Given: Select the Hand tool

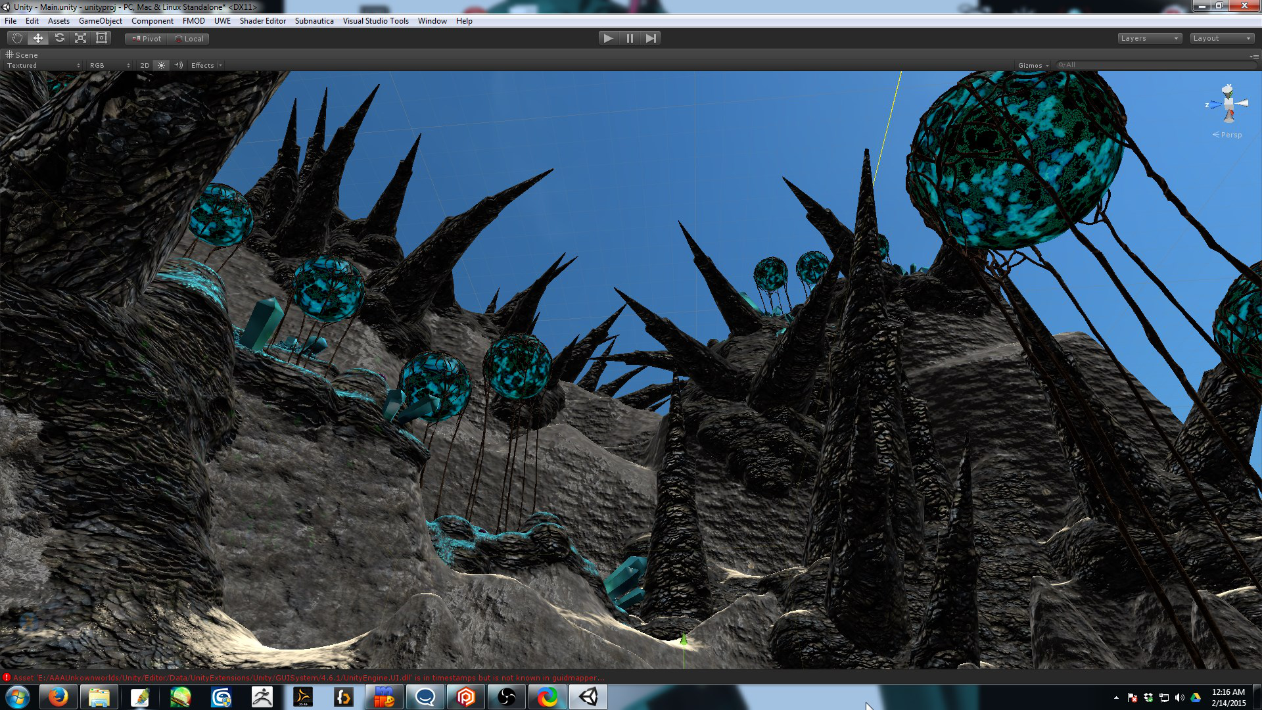Looking at the screenshot, I should click(x=16, y=38).
